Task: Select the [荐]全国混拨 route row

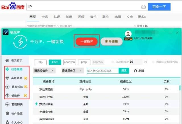Action: click(x=106, y=89)
